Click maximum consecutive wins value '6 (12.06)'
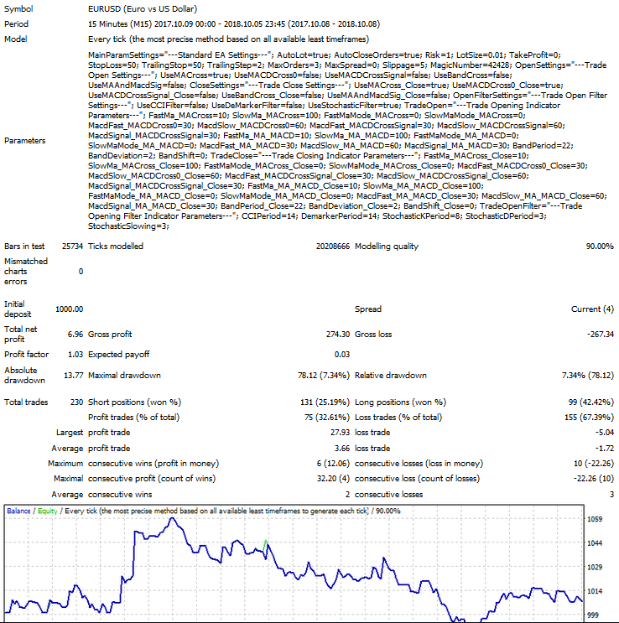This screenshot has height=623, width=619. [x=333, y=464]
